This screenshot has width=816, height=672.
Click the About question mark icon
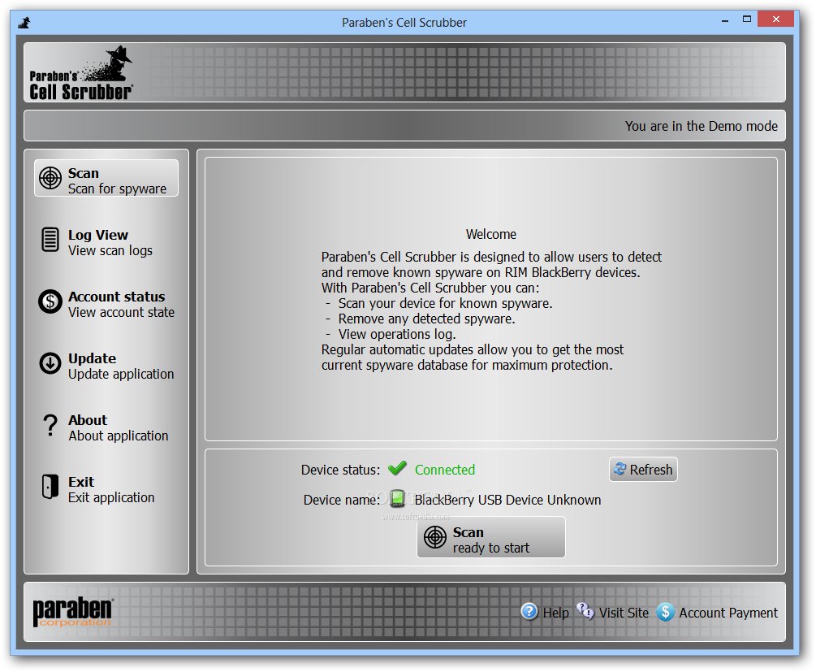pyautogui.click(x=50, y=425)
